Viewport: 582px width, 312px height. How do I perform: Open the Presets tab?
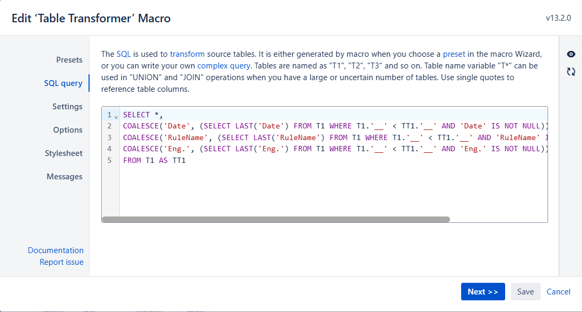click(69, 60)
